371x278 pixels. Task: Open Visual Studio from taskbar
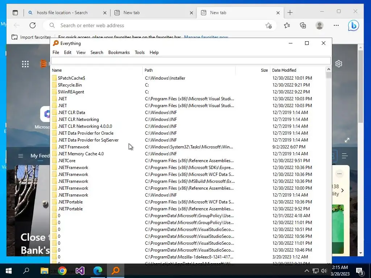pyautogui.click(x=80, y=271)
